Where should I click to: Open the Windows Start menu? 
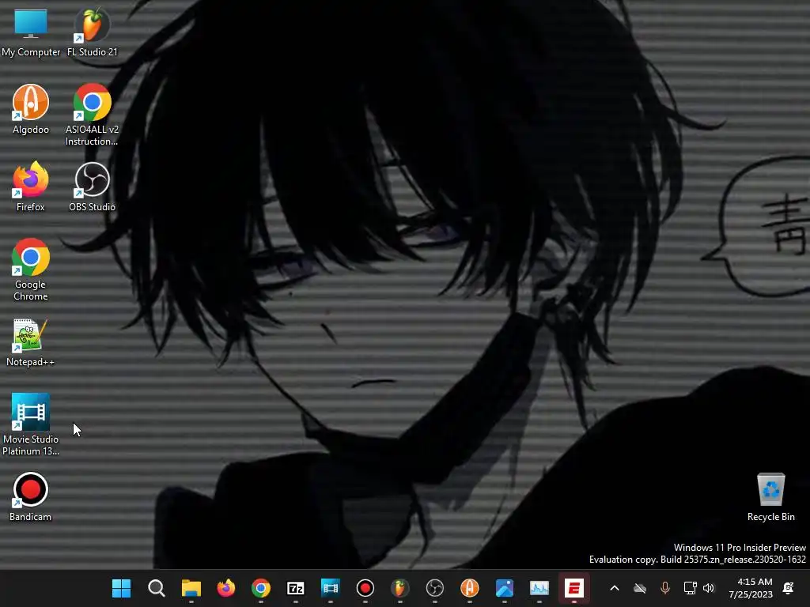click(121, 588)
